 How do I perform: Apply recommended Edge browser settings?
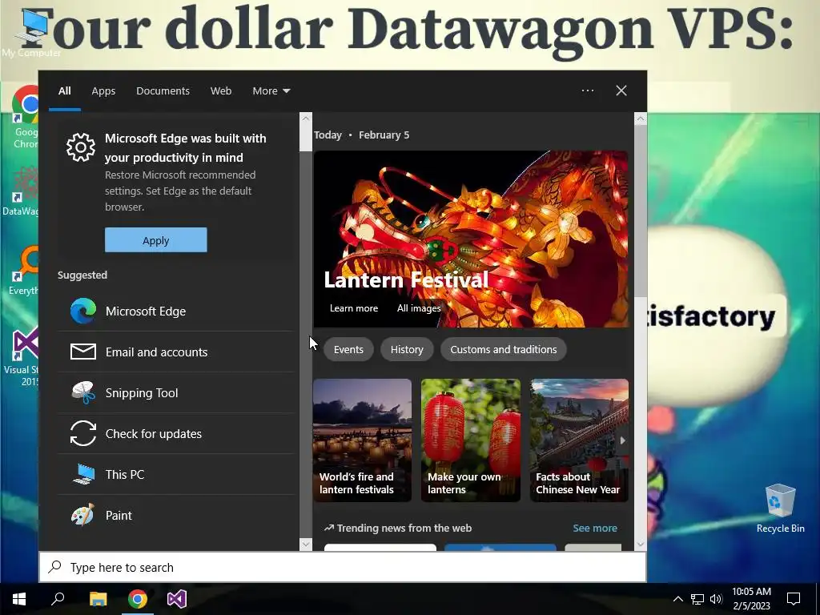pyautogui.click(x=156, y=240)
